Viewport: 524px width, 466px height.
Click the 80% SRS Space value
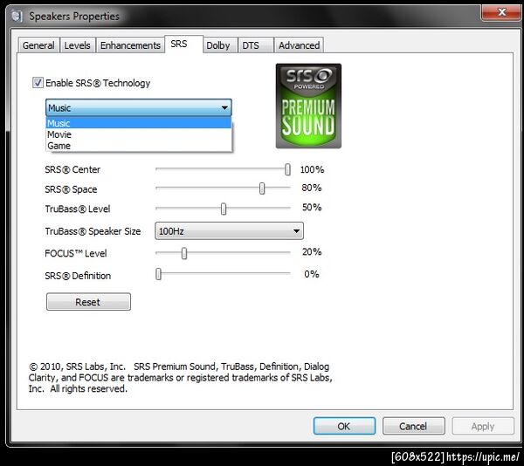point(312,188)
